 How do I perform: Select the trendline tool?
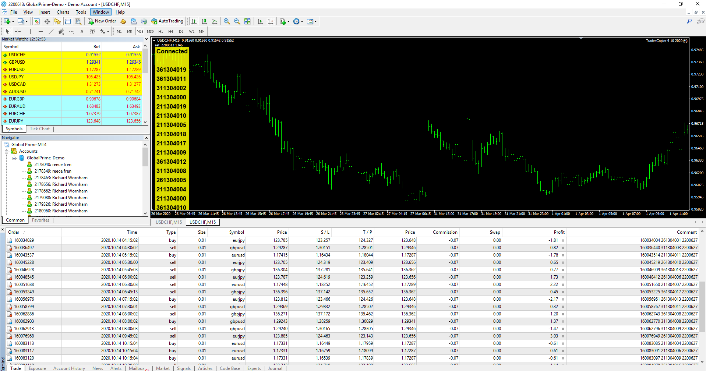click(51, 31)
